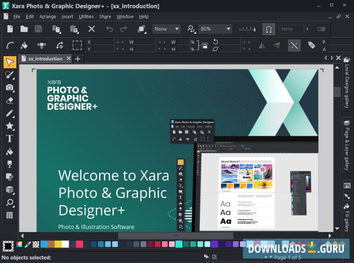Click the plus button to open new tab
This screenshot has width=354, height=263.
click(x=77, y=59)
